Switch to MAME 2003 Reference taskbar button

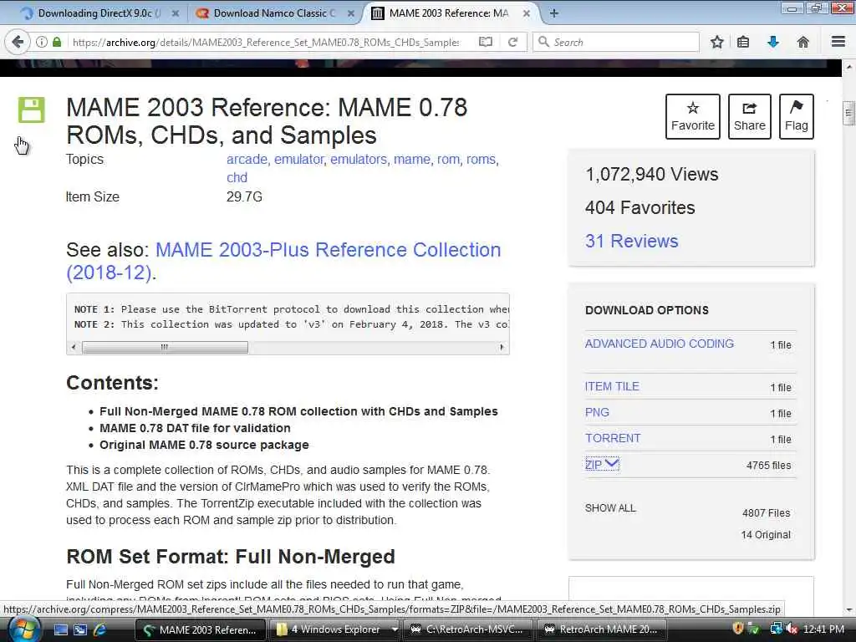(201, 630)
